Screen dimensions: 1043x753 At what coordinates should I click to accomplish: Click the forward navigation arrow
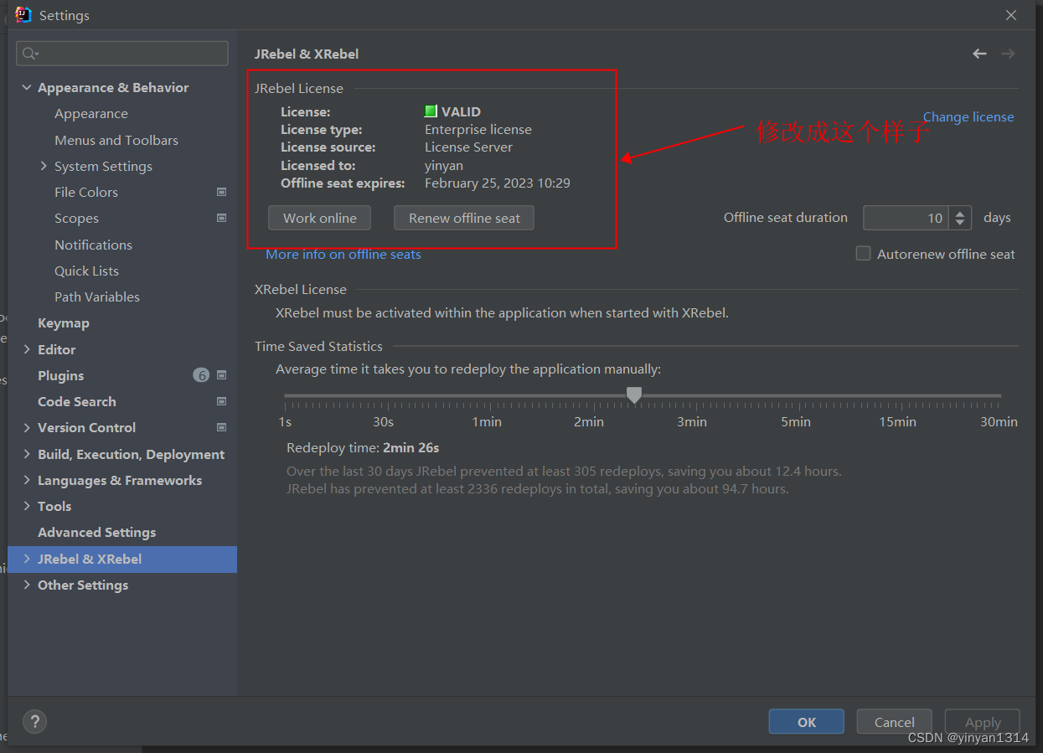(1008, 54)
